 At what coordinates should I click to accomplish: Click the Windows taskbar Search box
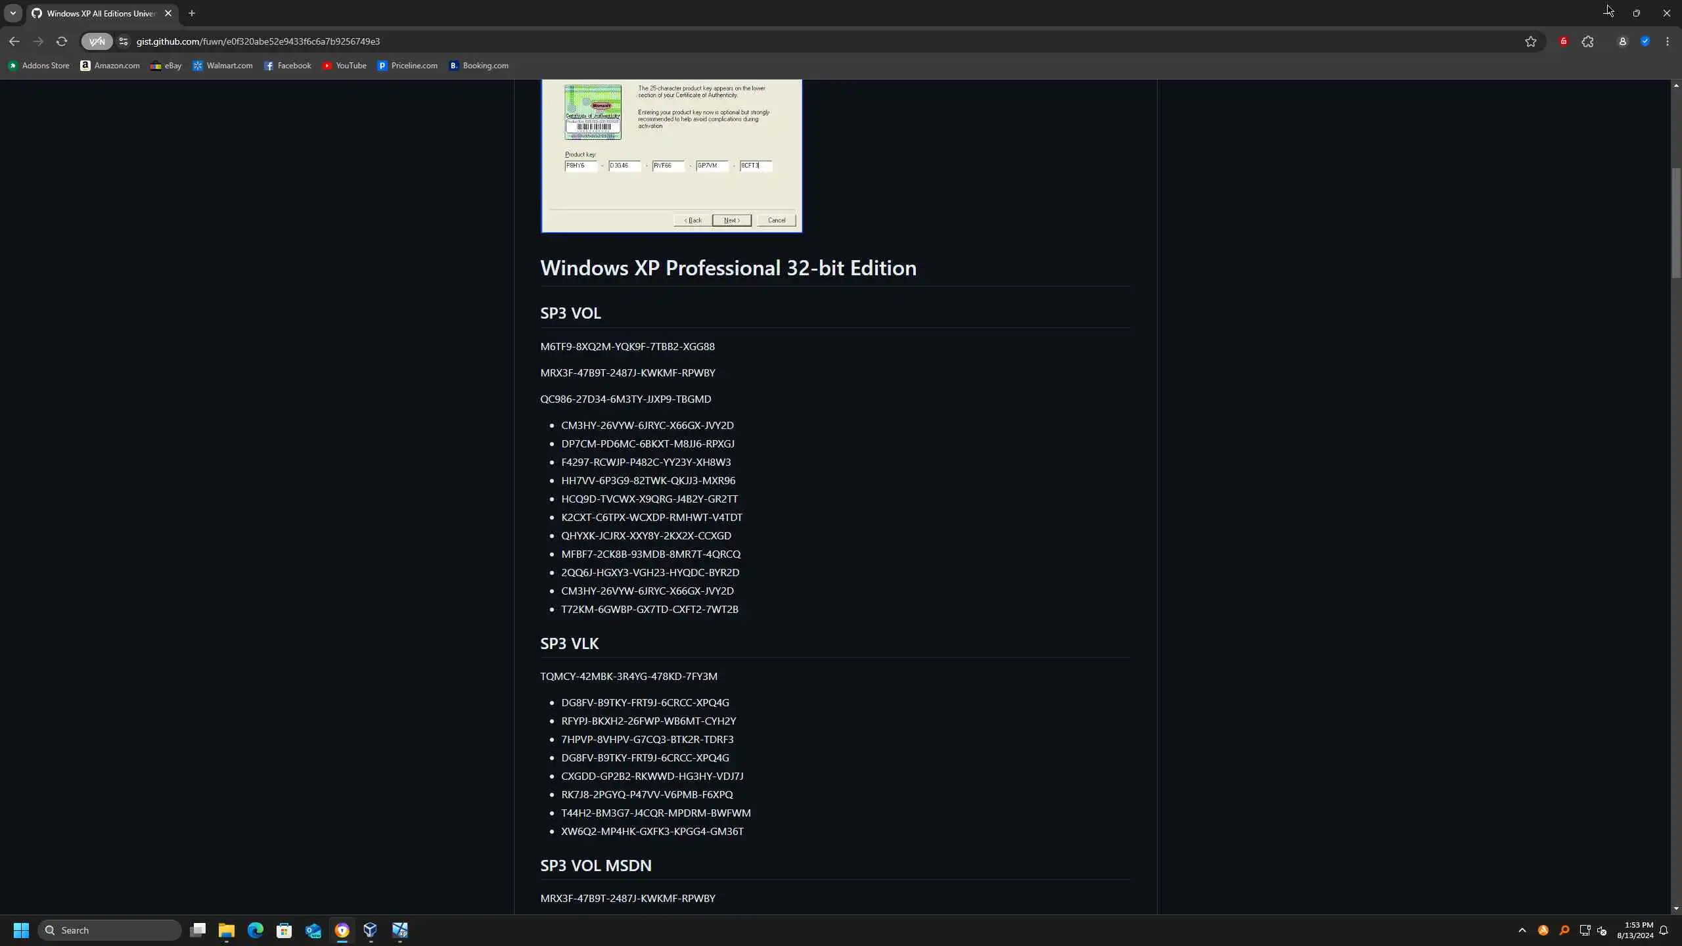click(x=110, y=930)
